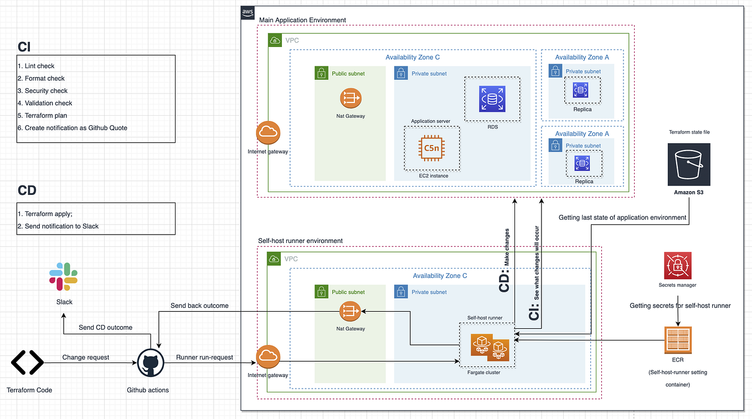Click the Private subnet icon near the RDS box
The image size is (752, 419).
401,73
